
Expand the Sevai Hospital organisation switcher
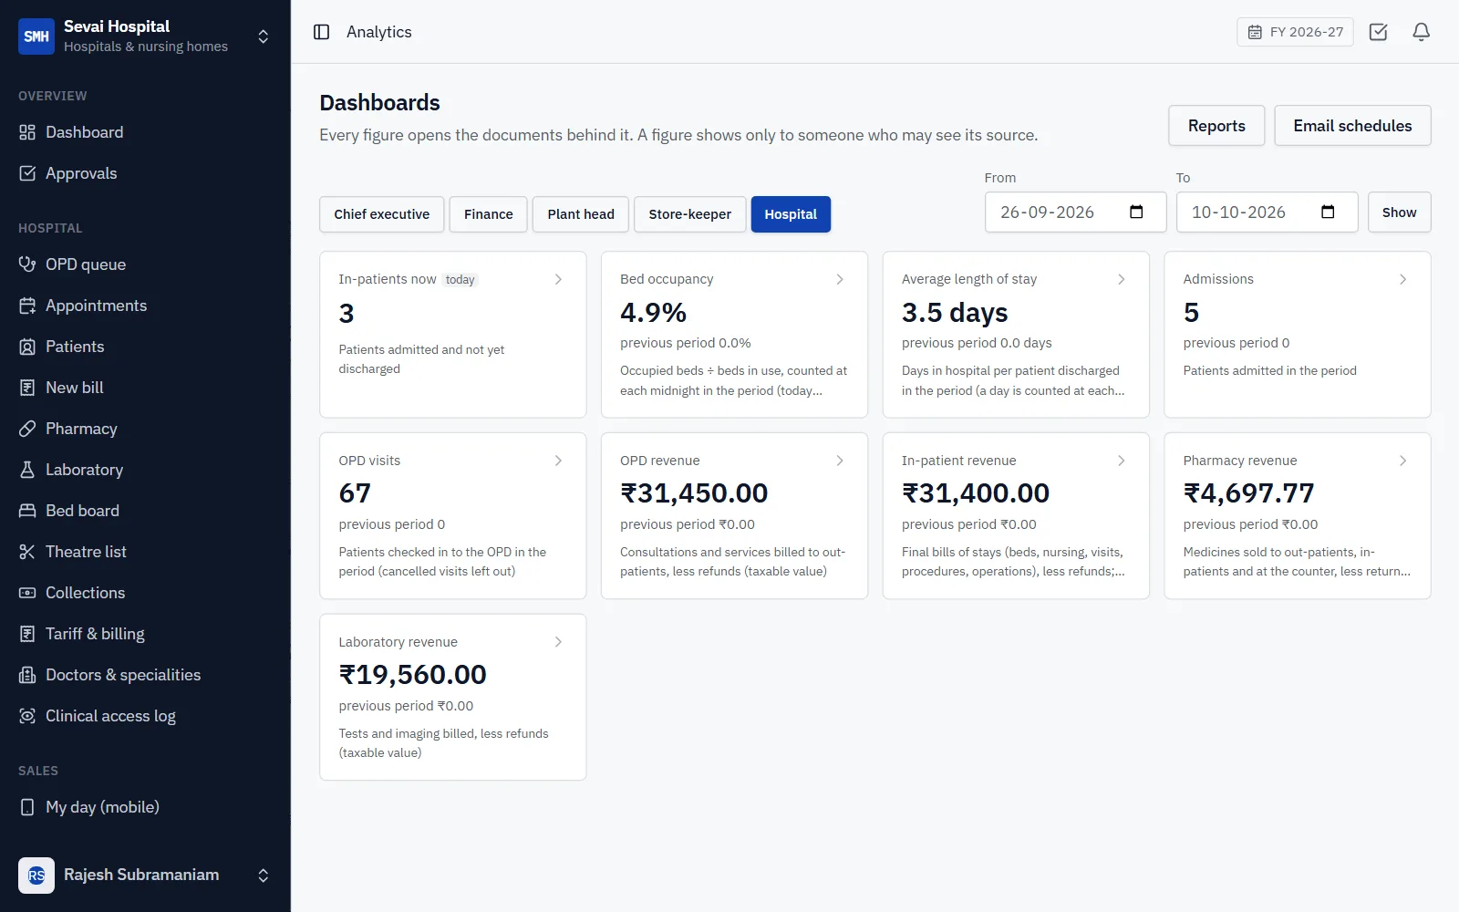pyautogui.click(x=263, y=36)
